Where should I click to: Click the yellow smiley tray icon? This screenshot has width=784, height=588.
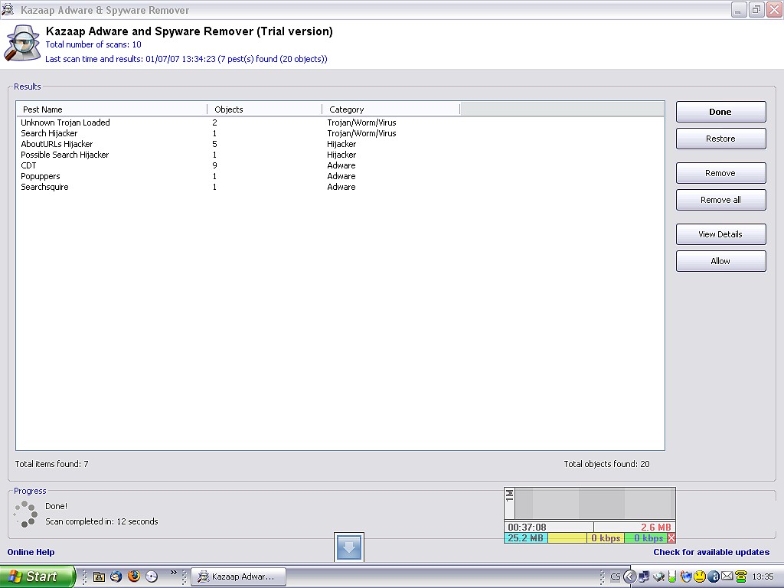[x=700, y=577]
